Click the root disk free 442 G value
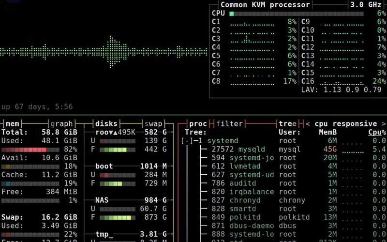 point(155,149)
